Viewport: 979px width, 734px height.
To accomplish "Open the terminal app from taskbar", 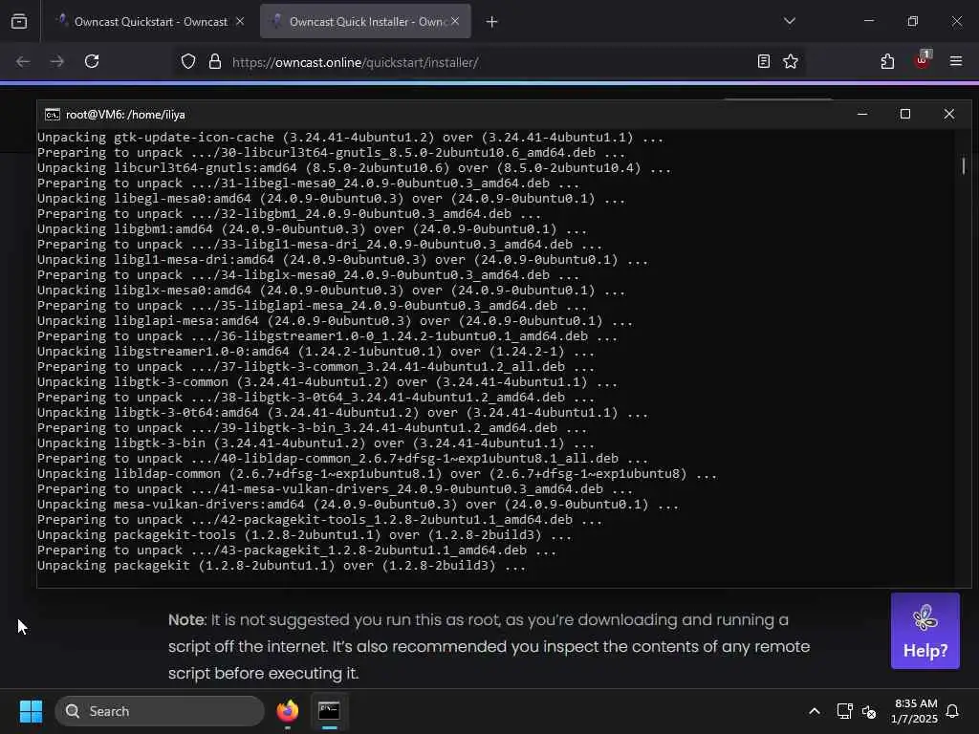I will pyautogui.click(x=329, y=711).
